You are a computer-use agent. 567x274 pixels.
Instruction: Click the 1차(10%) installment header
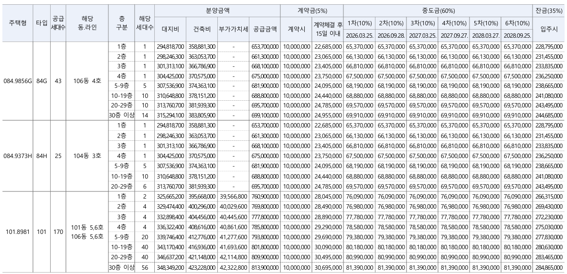tap(359, 23)
